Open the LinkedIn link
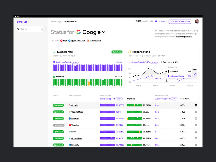This screenshot has height=162, width=216. [75, 145]
